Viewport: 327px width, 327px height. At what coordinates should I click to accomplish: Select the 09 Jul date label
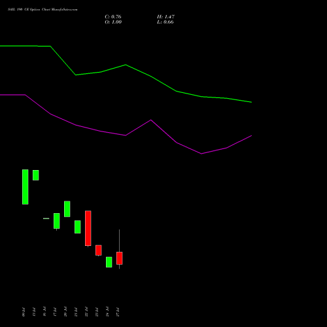click(x=24, y=312)
